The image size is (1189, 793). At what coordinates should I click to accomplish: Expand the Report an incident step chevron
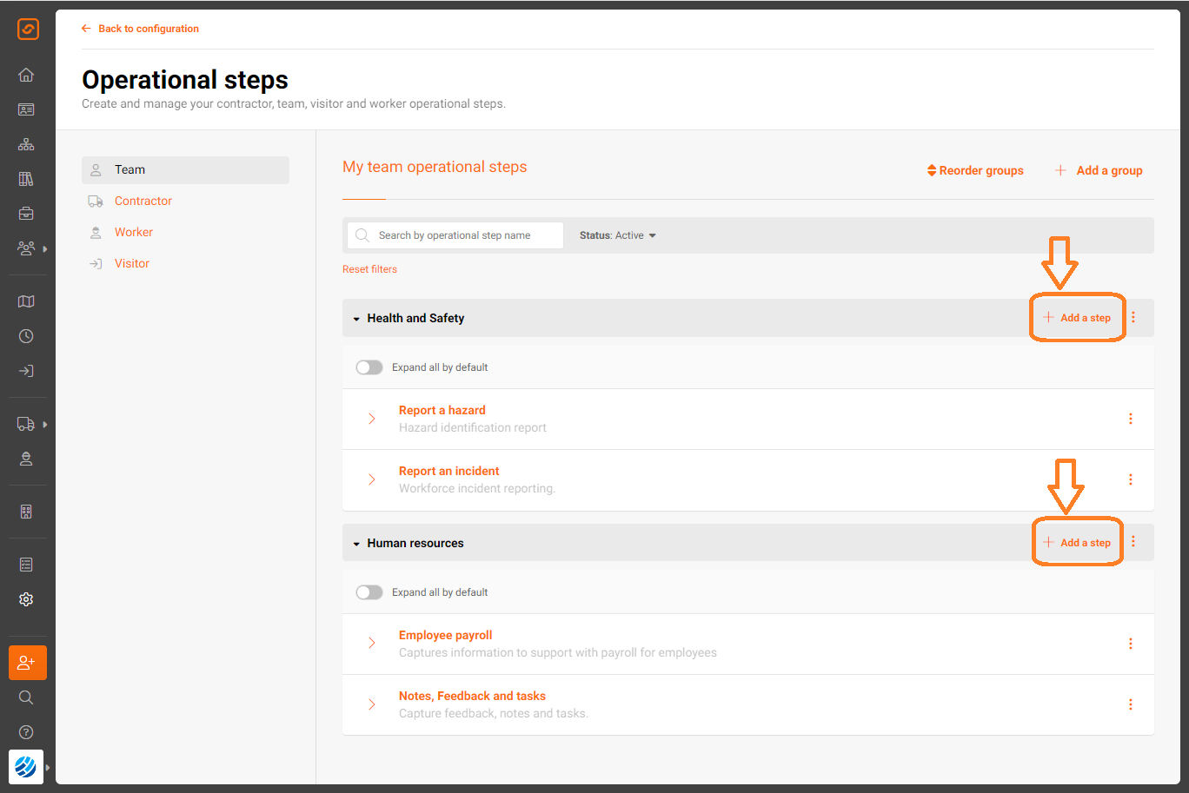[x=372, y=479]
